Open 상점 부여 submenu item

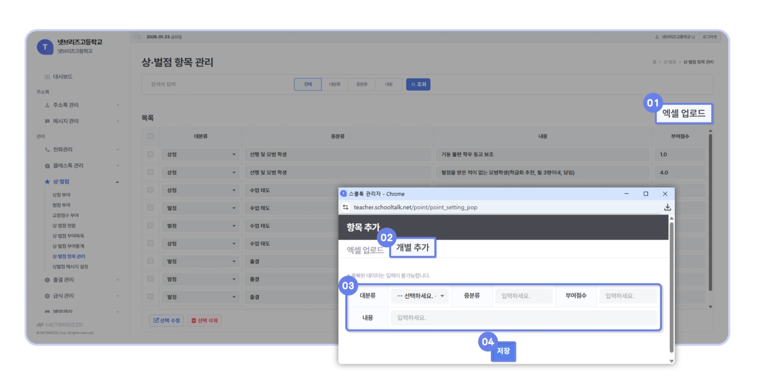pyautogui.click(x=62, y=195)
